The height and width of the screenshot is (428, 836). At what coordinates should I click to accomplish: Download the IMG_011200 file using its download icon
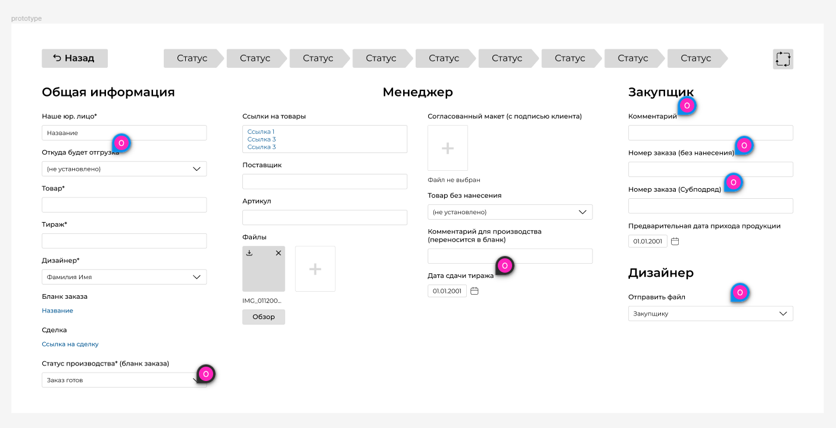coord(249,253)
